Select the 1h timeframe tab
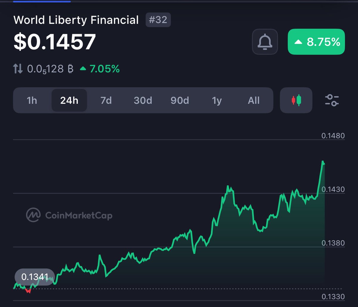Screen dimensions: 358x307 32,100
